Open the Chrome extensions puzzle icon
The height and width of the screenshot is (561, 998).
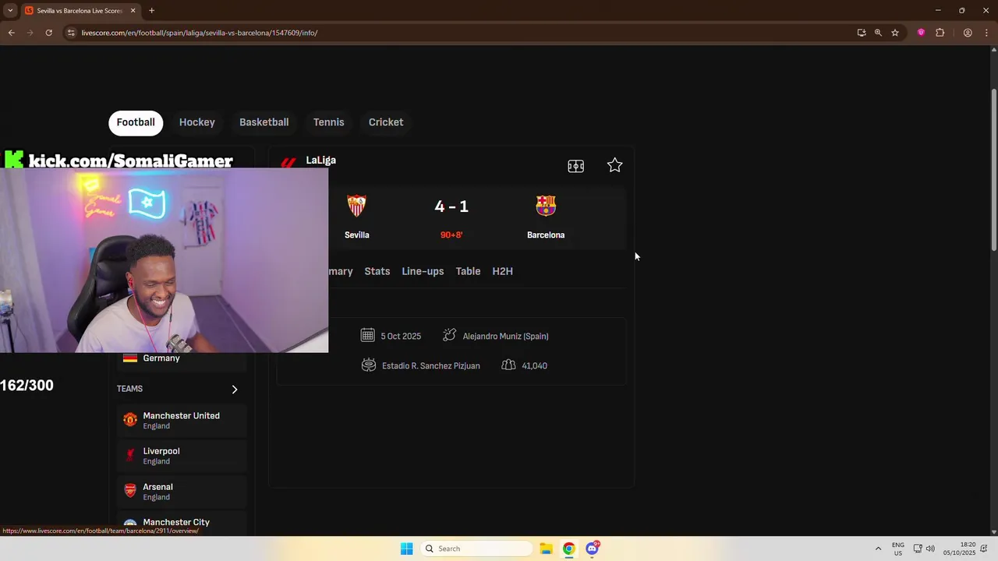(x=940, y=33)
